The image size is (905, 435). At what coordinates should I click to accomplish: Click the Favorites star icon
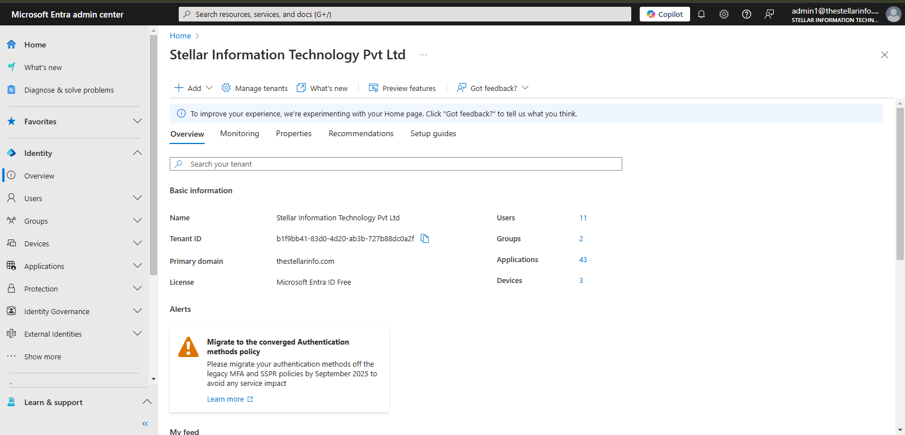click(11, 121)
